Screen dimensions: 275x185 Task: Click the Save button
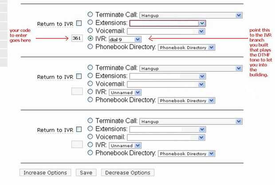click(86, 173)
